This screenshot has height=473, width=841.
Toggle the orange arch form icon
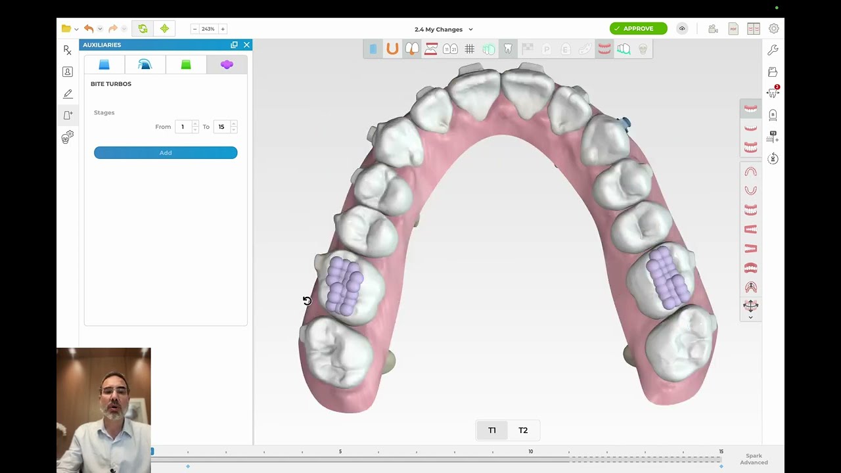[392, 49]
